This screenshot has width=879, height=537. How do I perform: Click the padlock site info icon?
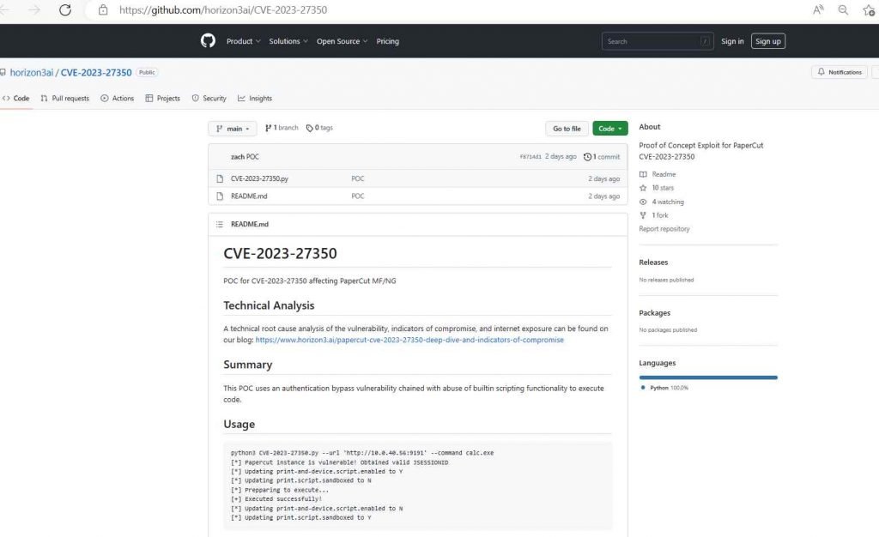pos(103,10)
